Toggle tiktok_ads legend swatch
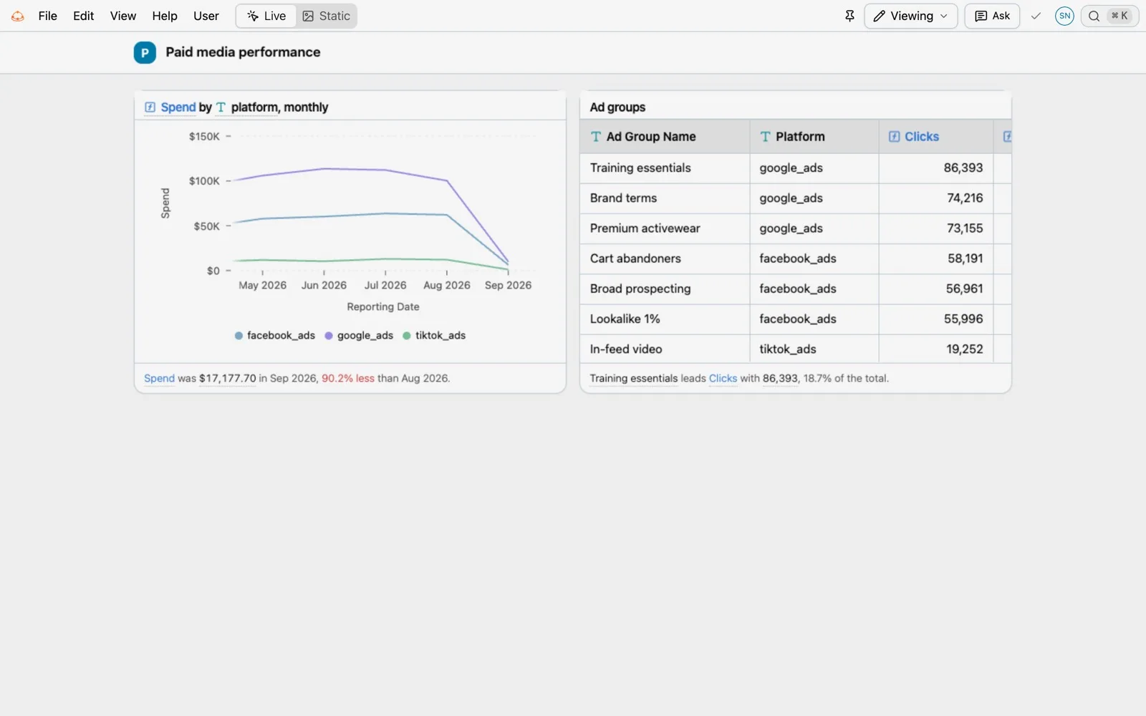This screenshot has height=716, width=1146. (407, 336)
